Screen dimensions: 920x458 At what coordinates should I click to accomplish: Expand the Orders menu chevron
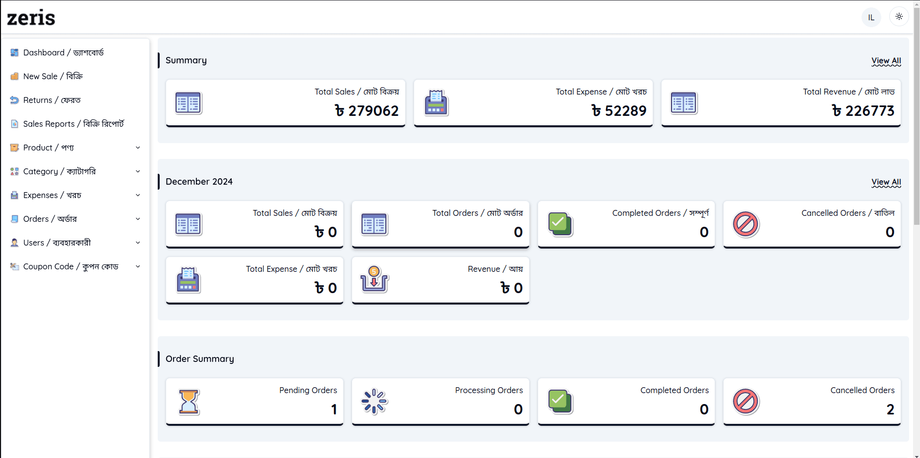[138, 219]
